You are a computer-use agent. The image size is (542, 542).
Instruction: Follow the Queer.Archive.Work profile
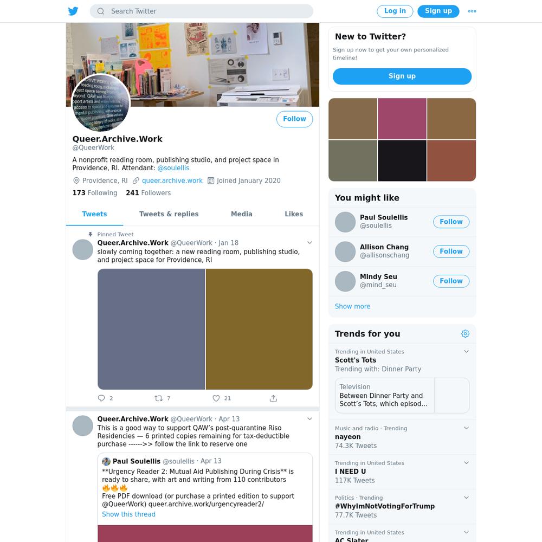(x=294, y=119)
